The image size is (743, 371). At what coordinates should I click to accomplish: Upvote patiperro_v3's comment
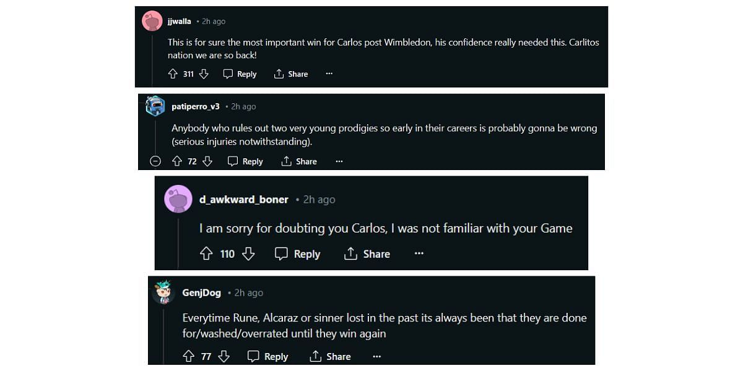coord(176,161)
